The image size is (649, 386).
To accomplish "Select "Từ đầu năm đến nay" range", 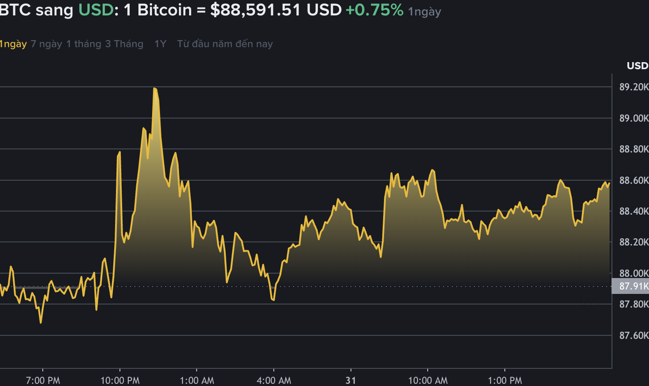I will tap(225, 44).
